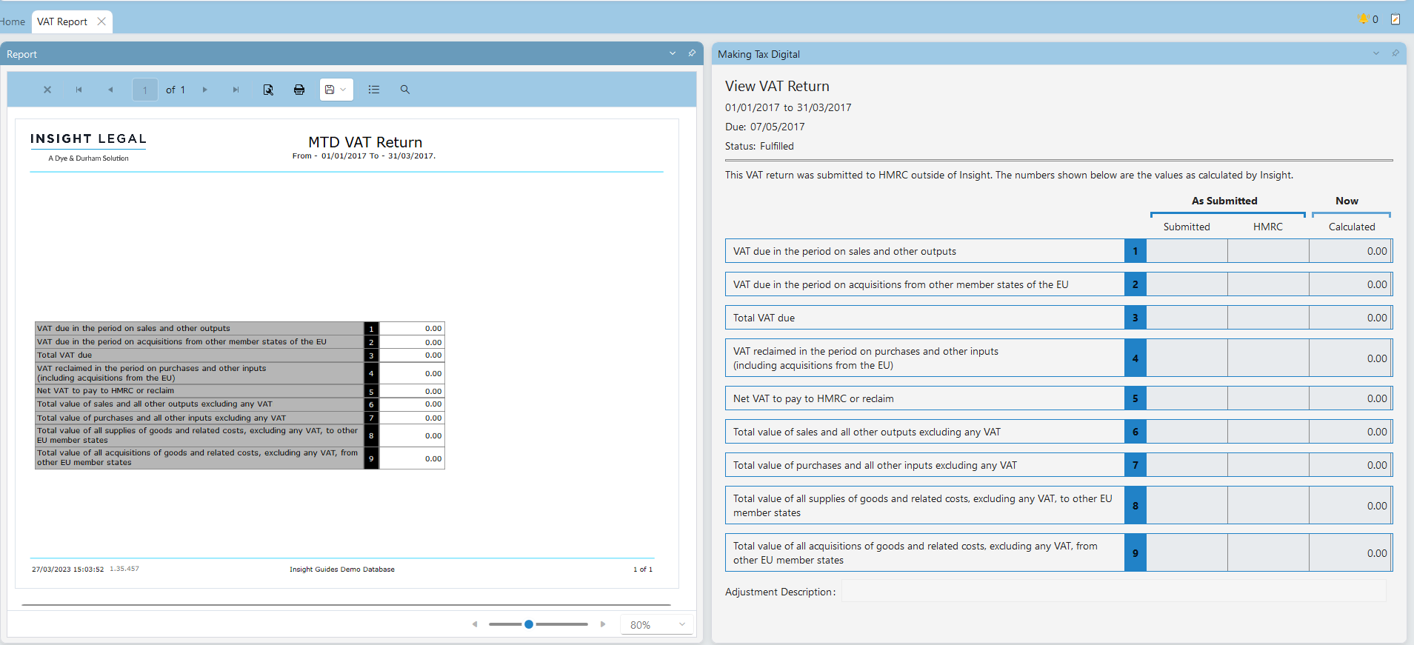Viewport: 1414px width, 645px height.
Task: Click report row 'Total VAT due' label
Action: (x=64, y=355)
